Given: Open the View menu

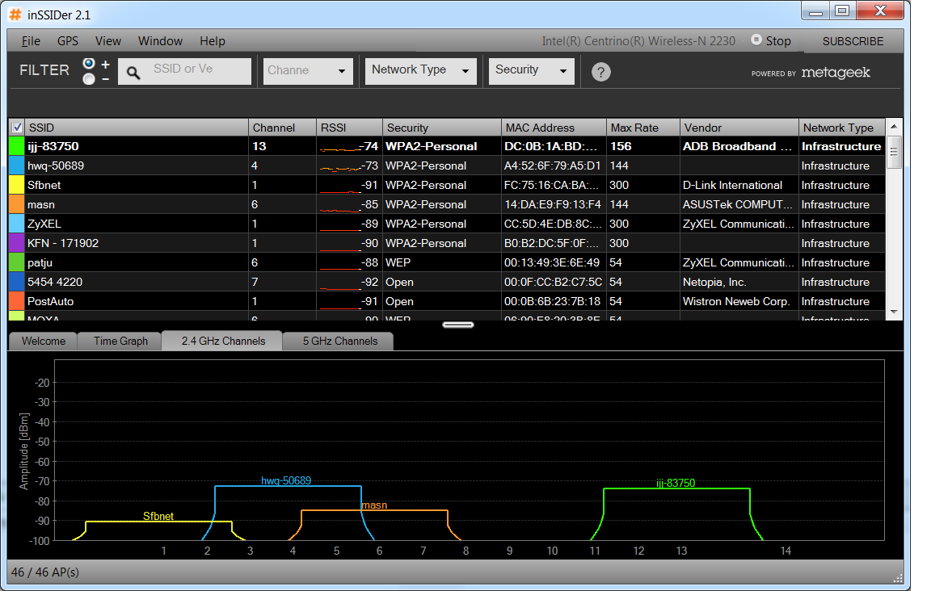Looking at the screenshot, I should 108,41.
